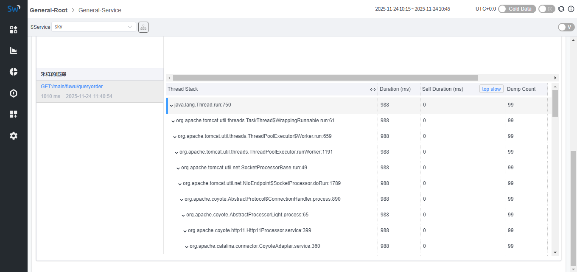Go to General-Root in the breadcrumb
Image resolution: width=577 pixels, height=272 pixels.
pyautogui.click(x=48, y=10)
